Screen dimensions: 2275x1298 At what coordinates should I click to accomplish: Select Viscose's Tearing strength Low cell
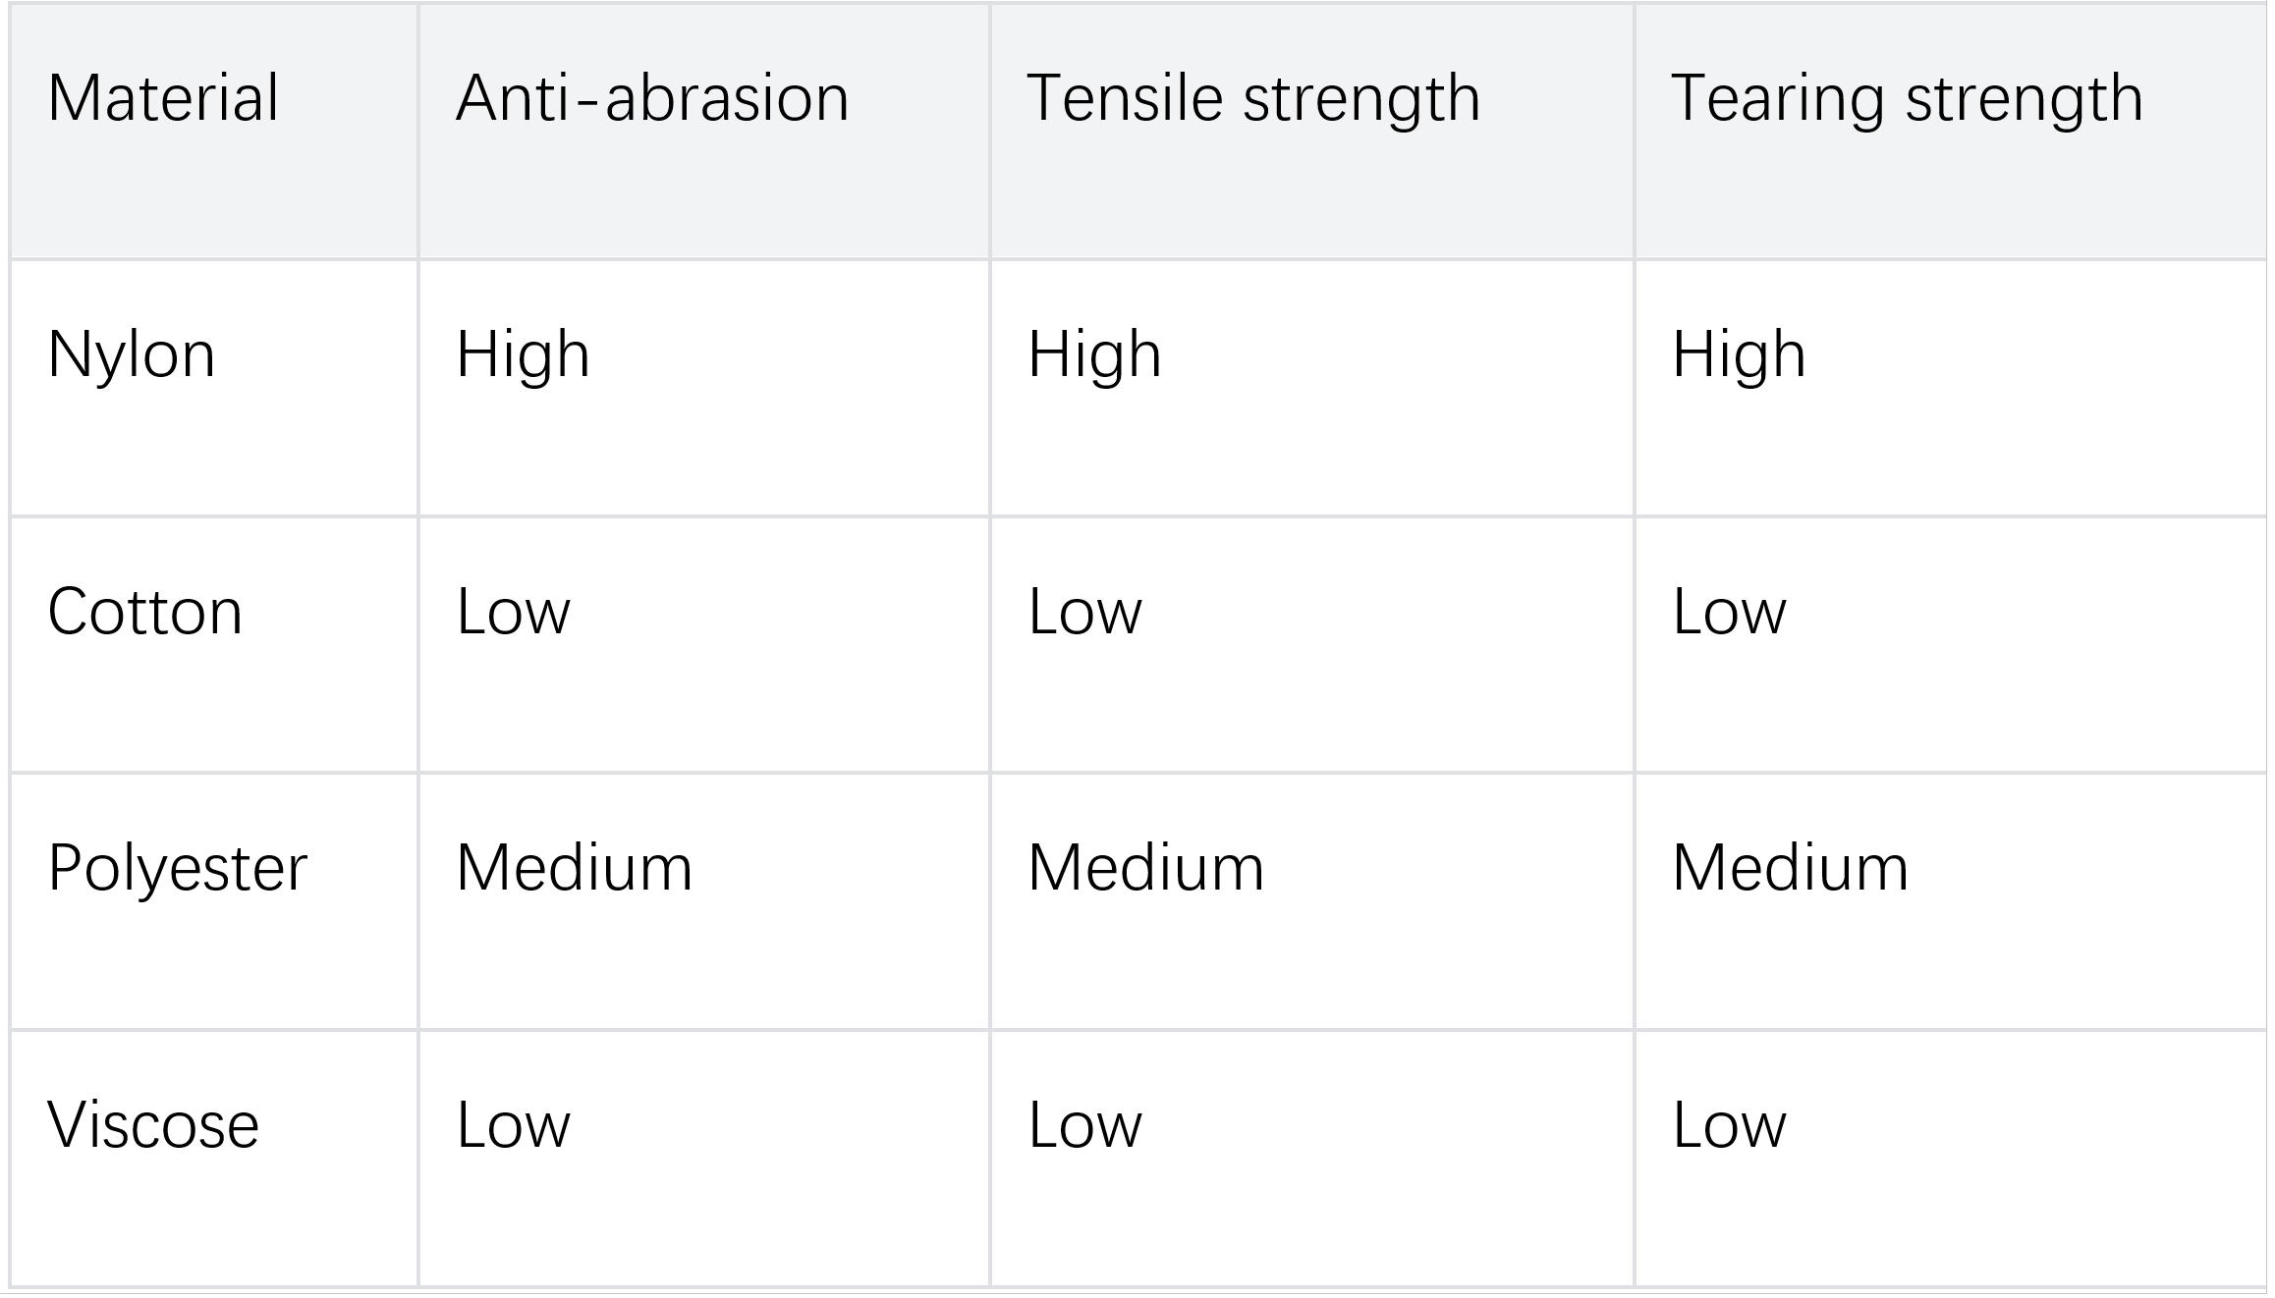[1729, 1125]
